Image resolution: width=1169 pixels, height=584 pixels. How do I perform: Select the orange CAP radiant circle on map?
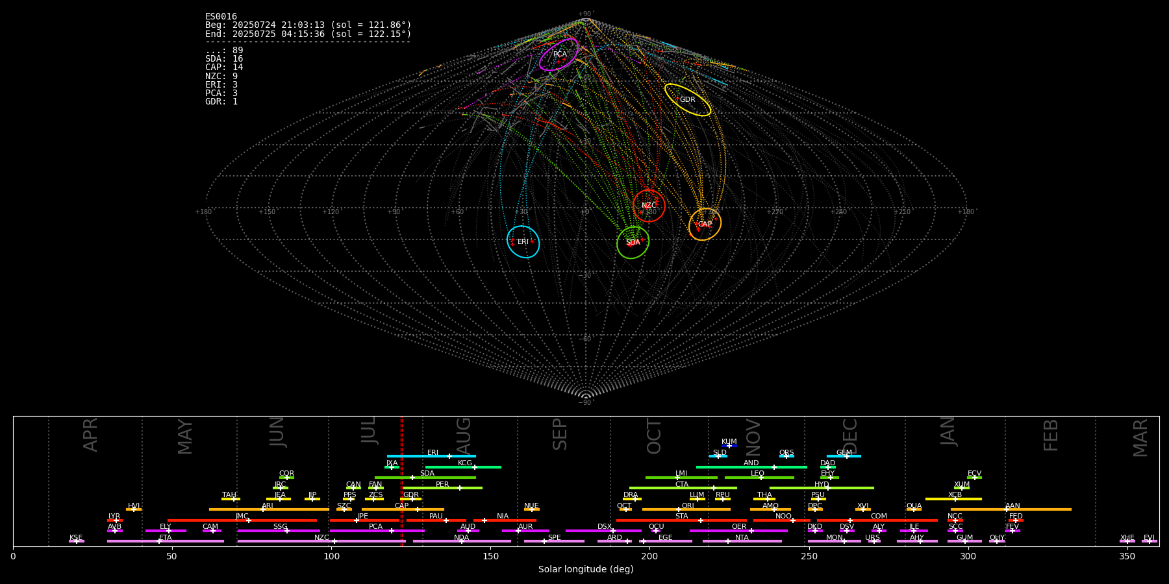705,225
